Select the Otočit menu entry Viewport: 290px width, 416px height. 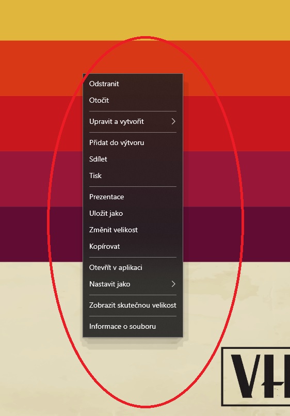133,100
